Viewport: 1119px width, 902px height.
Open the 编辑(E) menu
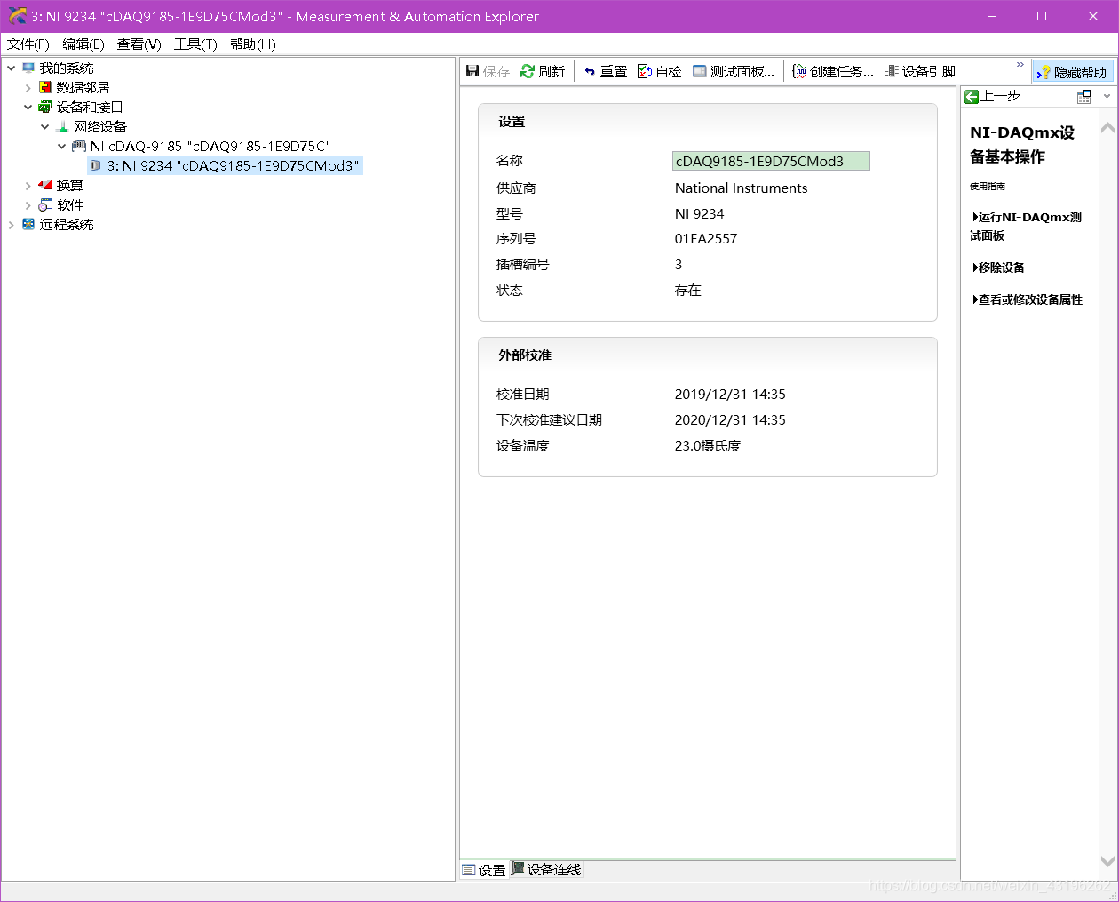(83, 44)
